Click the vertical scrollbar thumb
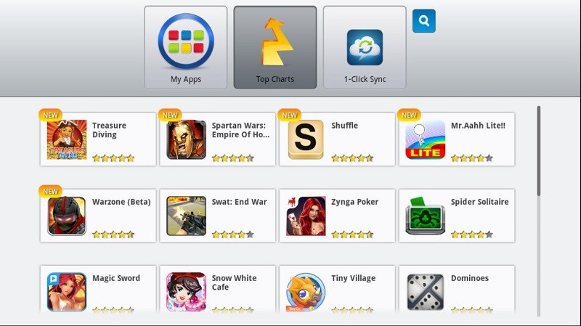 point(539,151)
